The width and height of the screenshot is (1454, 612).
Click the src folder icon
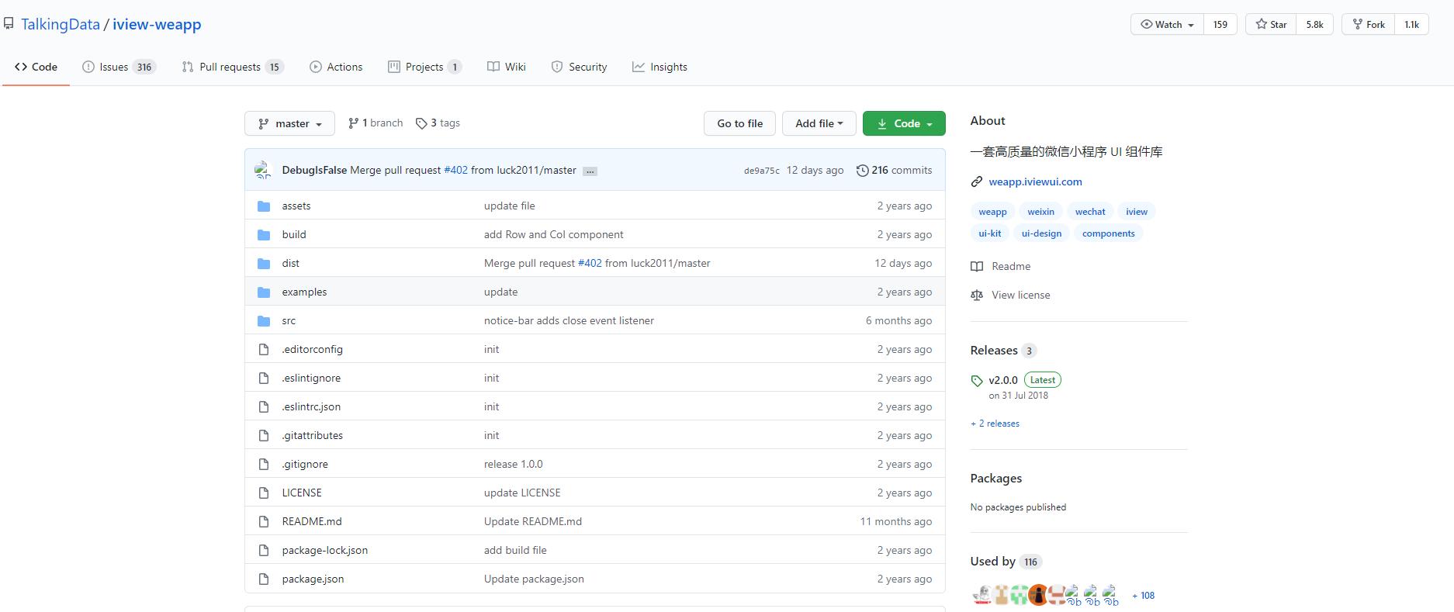click(264, 320)
